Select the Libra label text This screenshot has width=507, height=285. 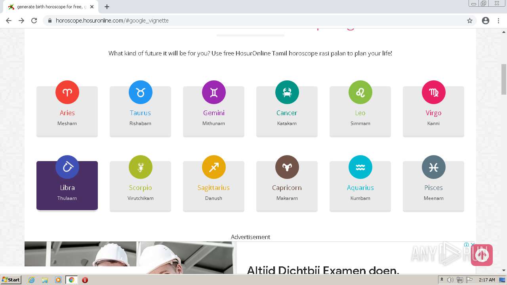pos(67,188)
